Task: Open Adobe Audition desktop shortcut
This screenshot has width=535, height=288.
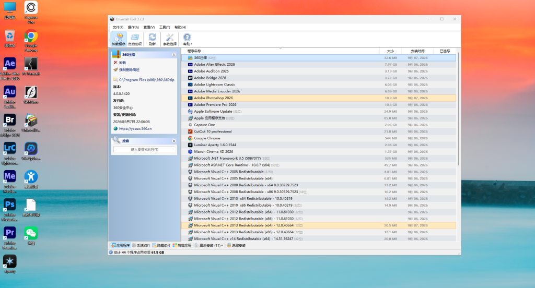Action: click(x=9, y=97)
